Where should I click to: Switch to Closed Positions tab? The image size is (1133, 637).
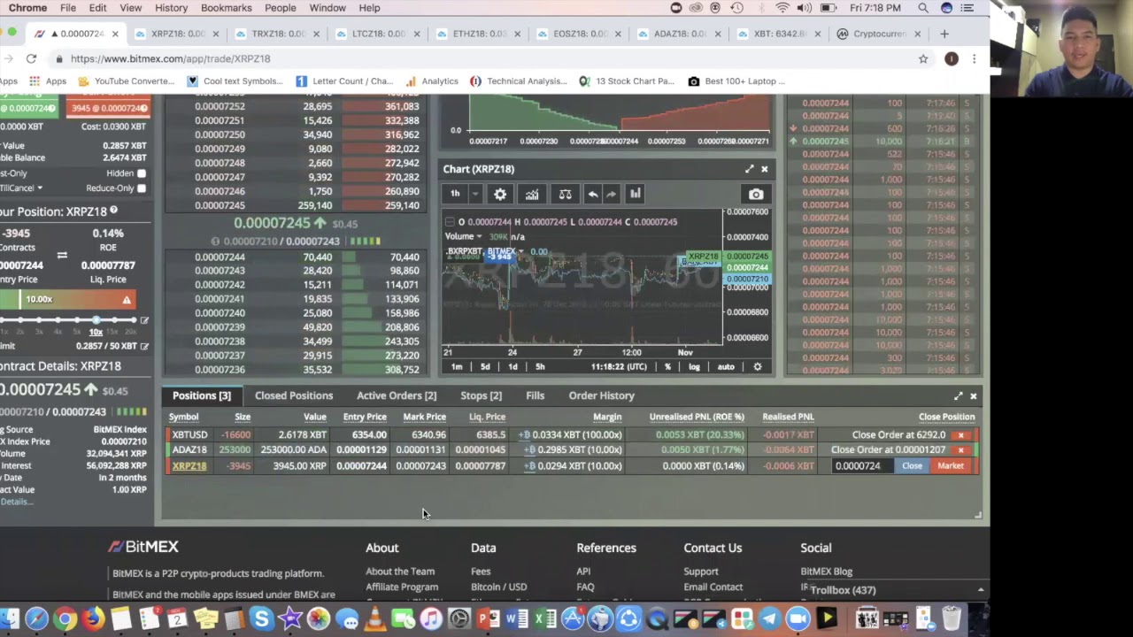click(294, 396)
